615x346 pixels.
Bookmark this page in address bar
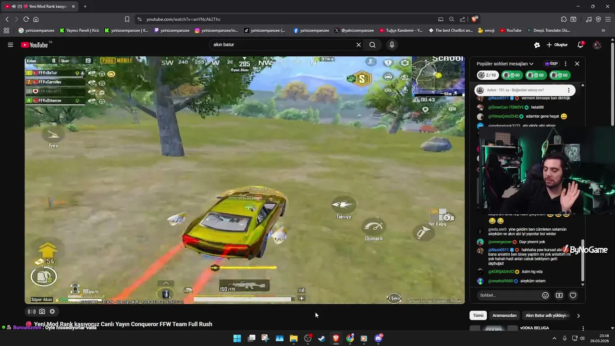point(127,19)
